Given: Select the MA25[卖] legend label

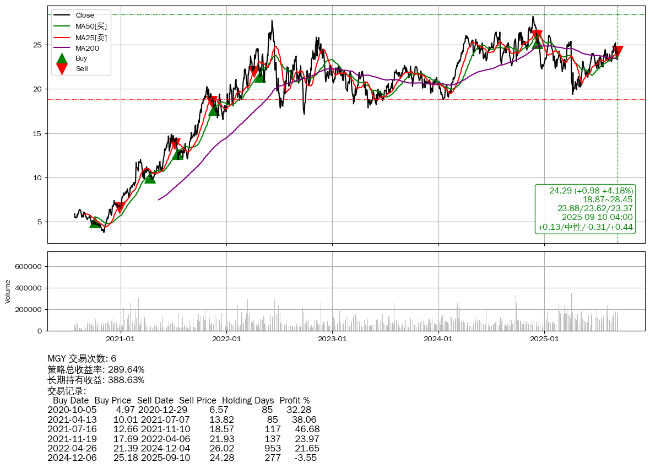Looking at the screenshot, I should pyautogui.click(x=91, y=37).
